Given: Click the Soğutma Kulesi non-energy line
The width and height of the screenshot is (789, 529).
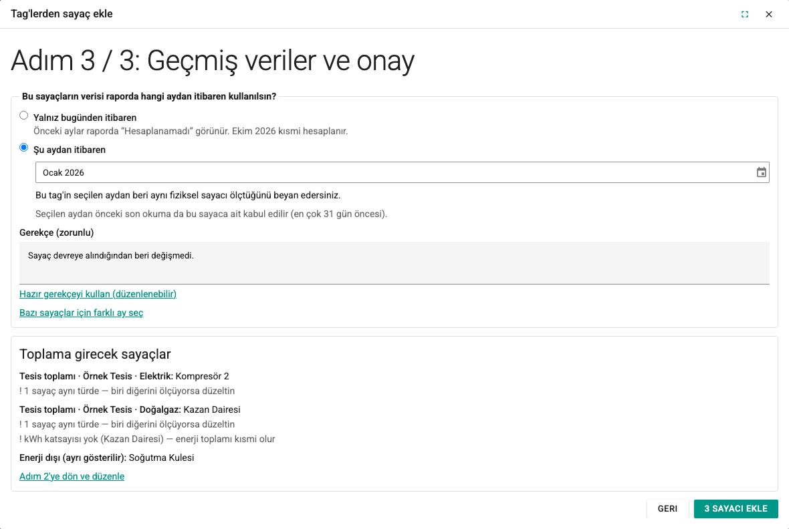Looking at the screenshot, I should click(x=107, y=458).
